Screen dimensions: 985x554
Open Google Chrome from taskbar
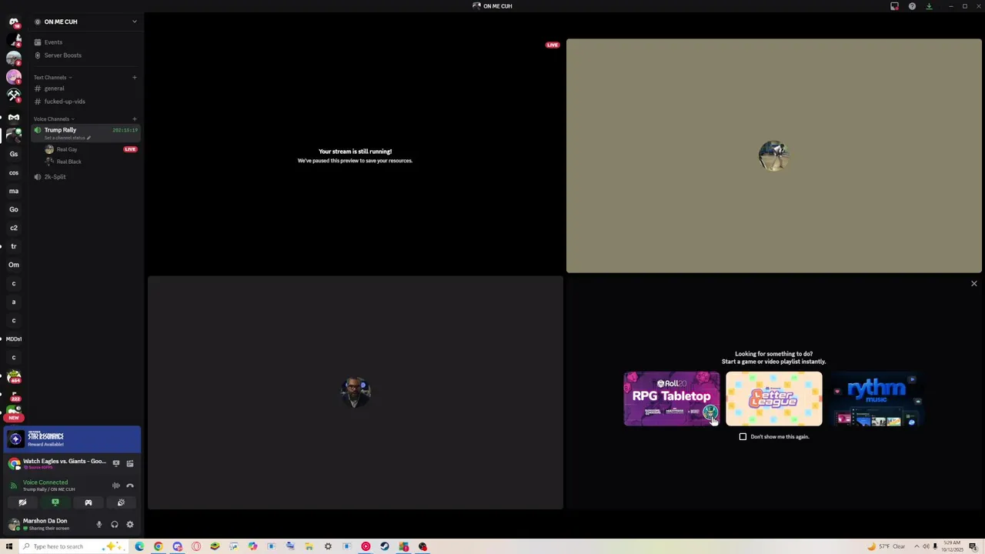tap(159, 546)
